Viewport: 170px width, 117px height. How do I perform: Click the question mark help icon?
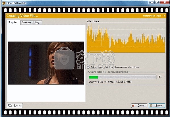[x=164, y=16]
